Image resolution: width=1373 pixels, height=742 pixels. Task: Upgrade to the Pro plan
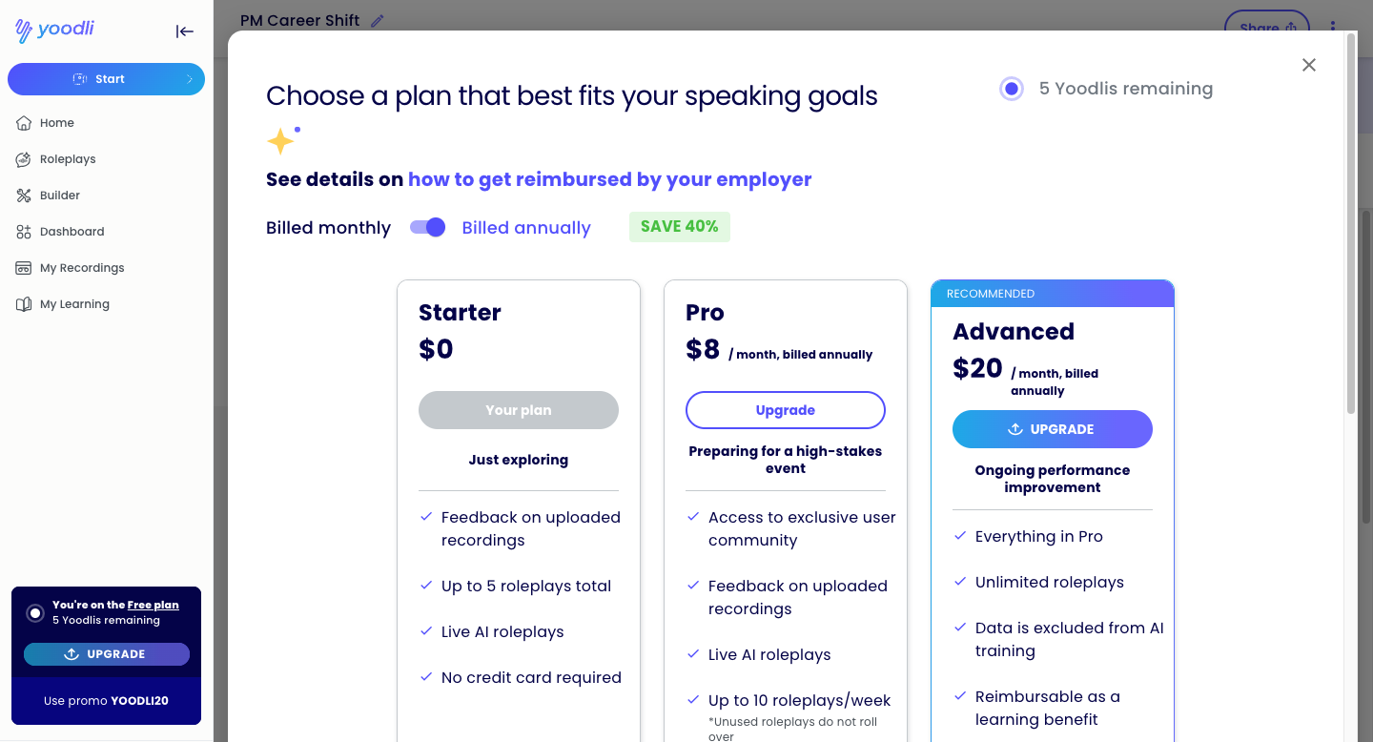786,410
